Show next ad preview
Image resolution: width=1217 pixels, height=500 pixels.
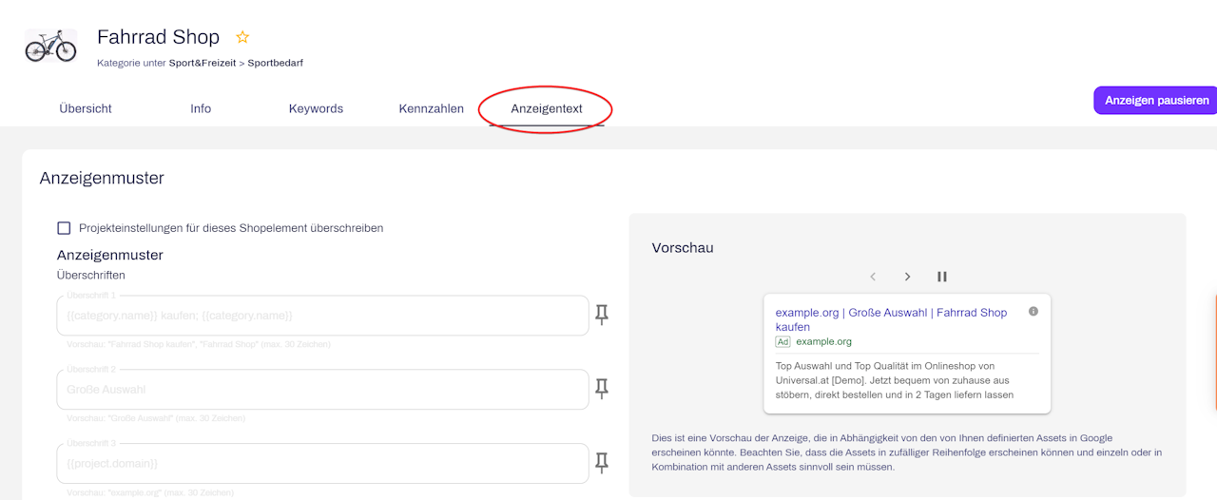point(907,277)
